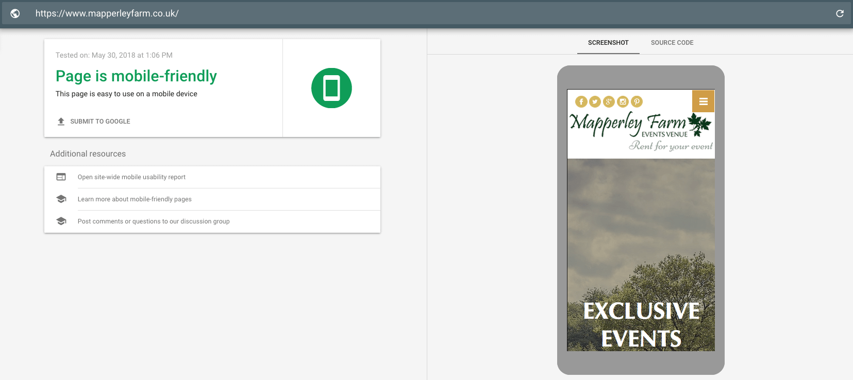Click the green mobile-friendly phone icon

point(331,88)
